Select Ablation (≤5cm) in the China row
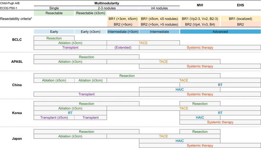The width and height of the screenshot is (261, 148). tap(54, 80)
